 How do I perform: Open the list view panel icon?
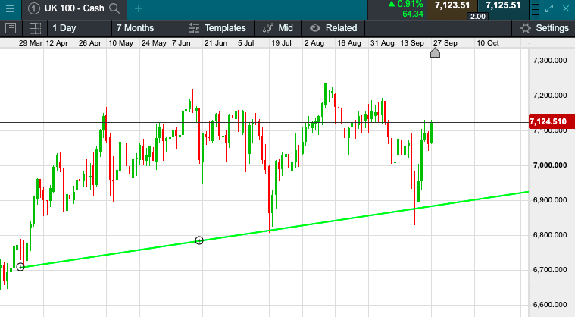click(x=11, y=28)
